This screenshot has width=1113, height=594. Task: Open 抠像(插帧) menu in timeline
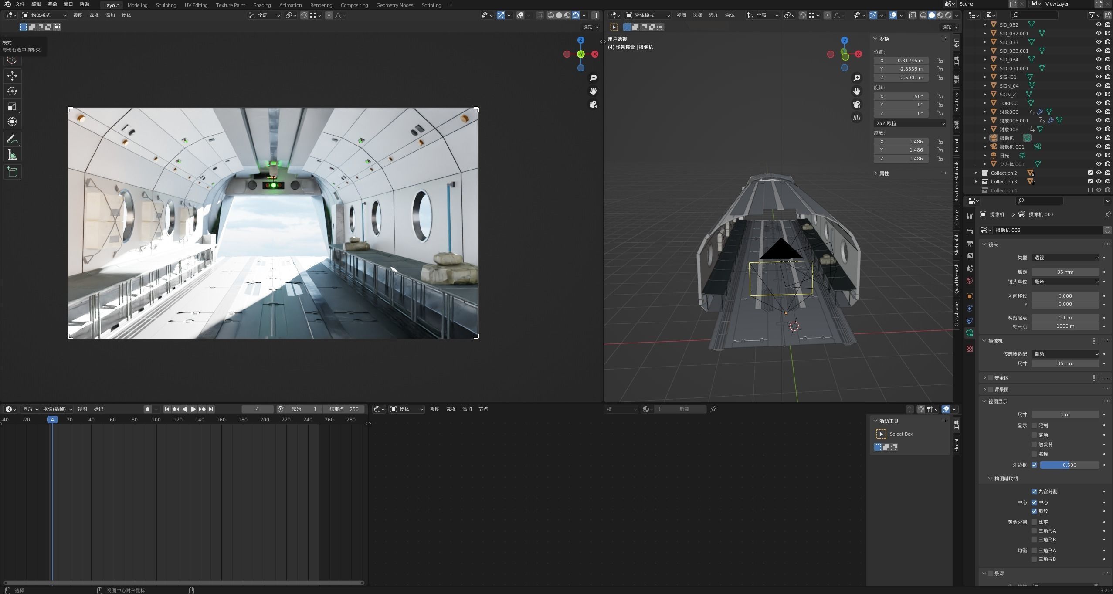pyautogui.click(x=58, y=409)
